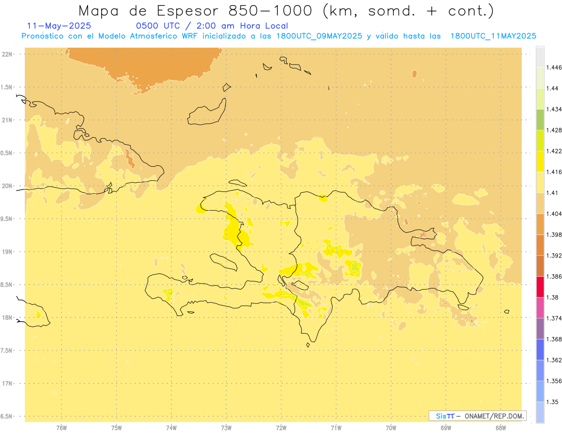Viewport: 562px width, 434px height.
Task: Click the legend value 1.41
Action: tap(553, 192)
